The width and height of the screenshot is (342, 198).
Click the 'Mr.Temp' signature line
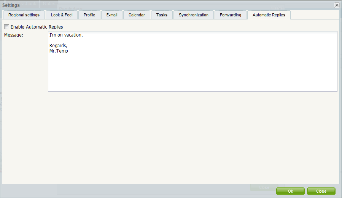[x=59, y=51]
